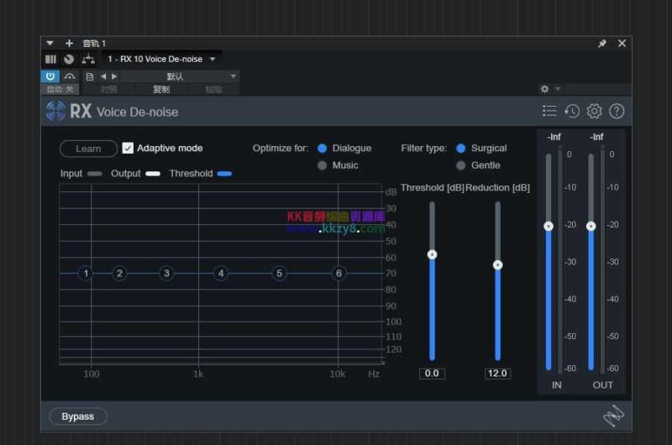Click threshold node 5
The height and width of the screenshot is (445, 672).
click(x=279, y=273)
